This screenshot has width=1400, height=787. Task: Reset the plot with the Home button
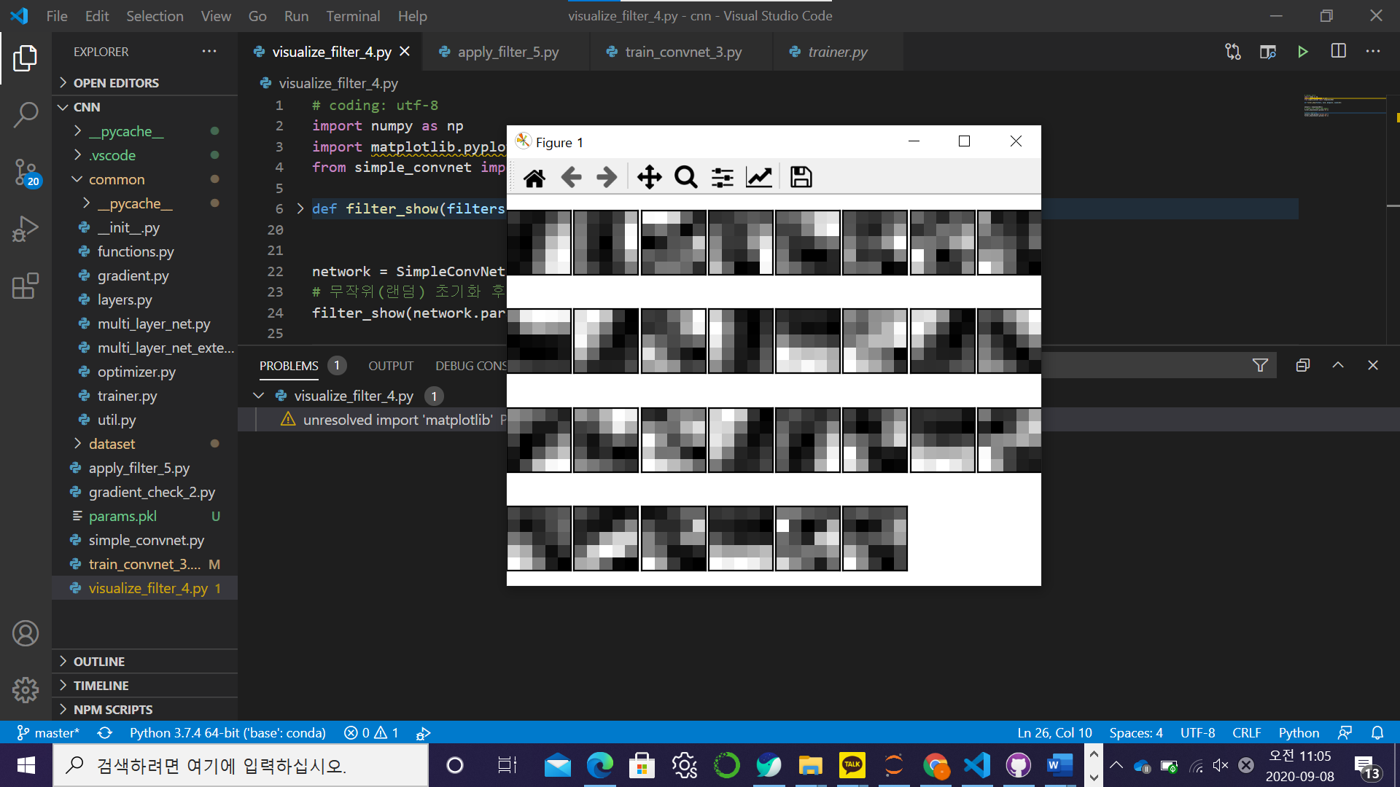coord(534,176)
